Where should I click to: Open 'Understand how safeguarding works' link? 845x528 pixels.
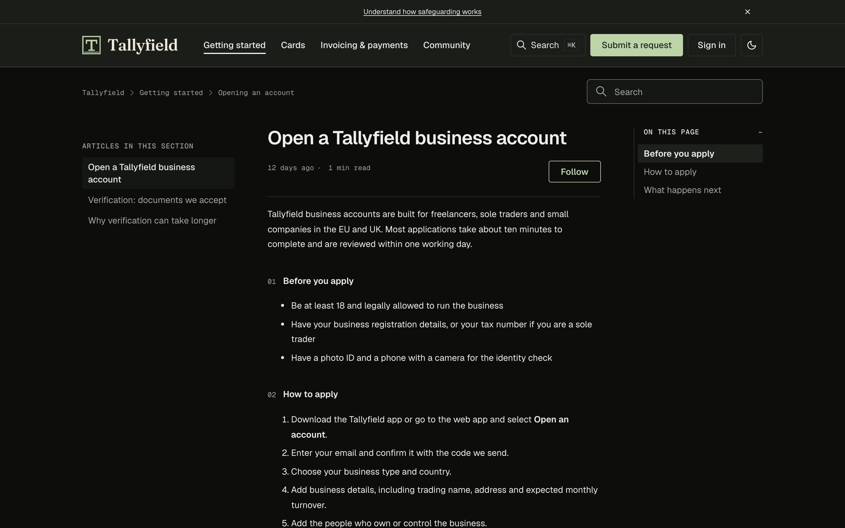pos(422,12)
